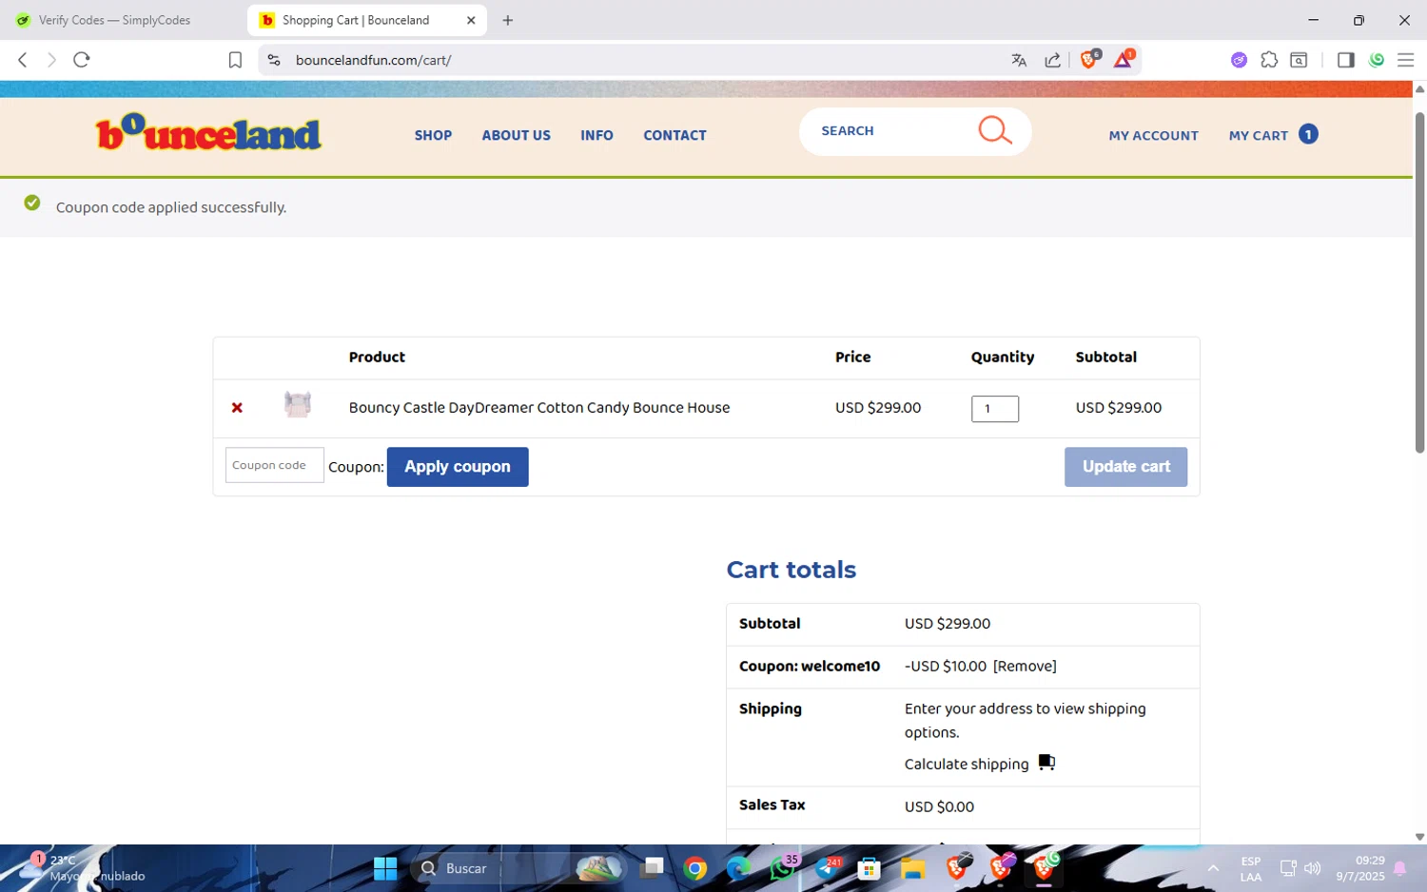Click the Apply coupon button
Screen dimensions: 1427x892
tap(458, 467)
